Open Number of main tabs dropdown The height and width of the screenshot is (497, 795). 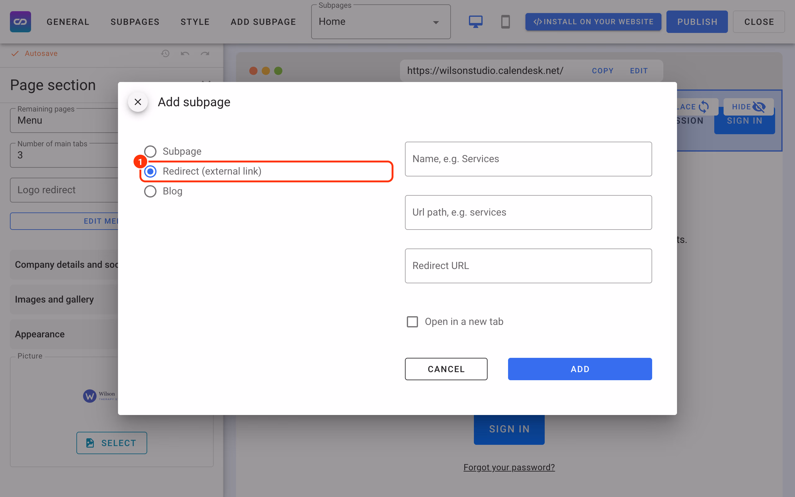click(64, 155)
